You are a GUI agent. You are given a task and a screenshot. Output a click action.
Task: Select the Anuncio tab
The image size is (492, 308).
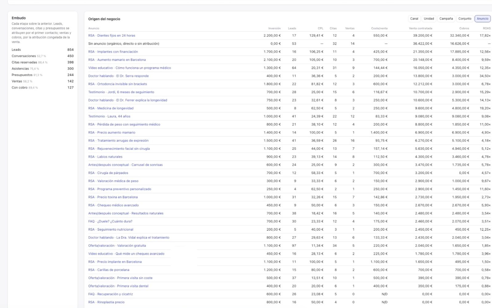click(482, 19)
